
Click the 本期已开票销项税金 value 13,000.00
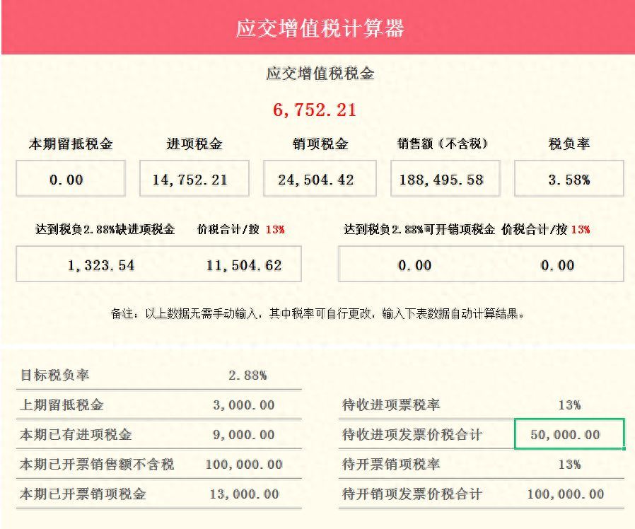click(243, 494)
